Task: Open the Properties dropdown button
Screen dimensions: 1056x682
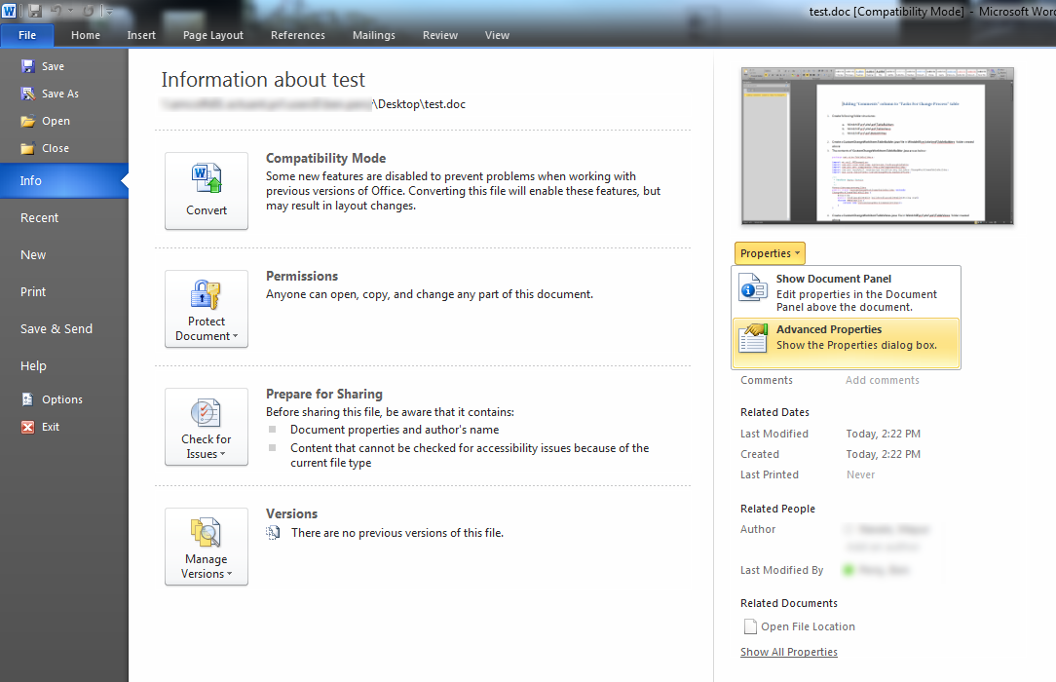Action: 770,253
